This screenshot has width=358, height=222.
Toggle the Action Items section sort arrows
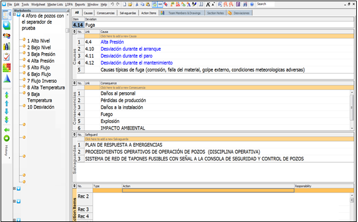(74, 186)
